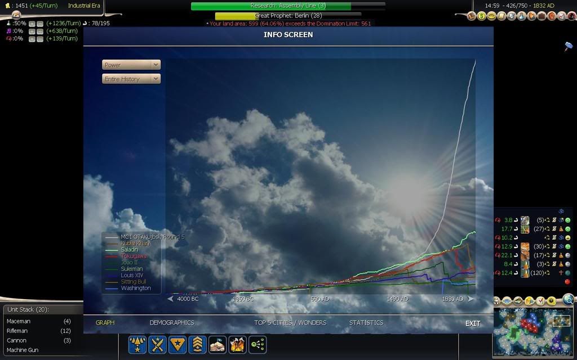The width and height of the screenshot is (577, 360).
Task: Increase culture rate plus button
Action: 32,31
